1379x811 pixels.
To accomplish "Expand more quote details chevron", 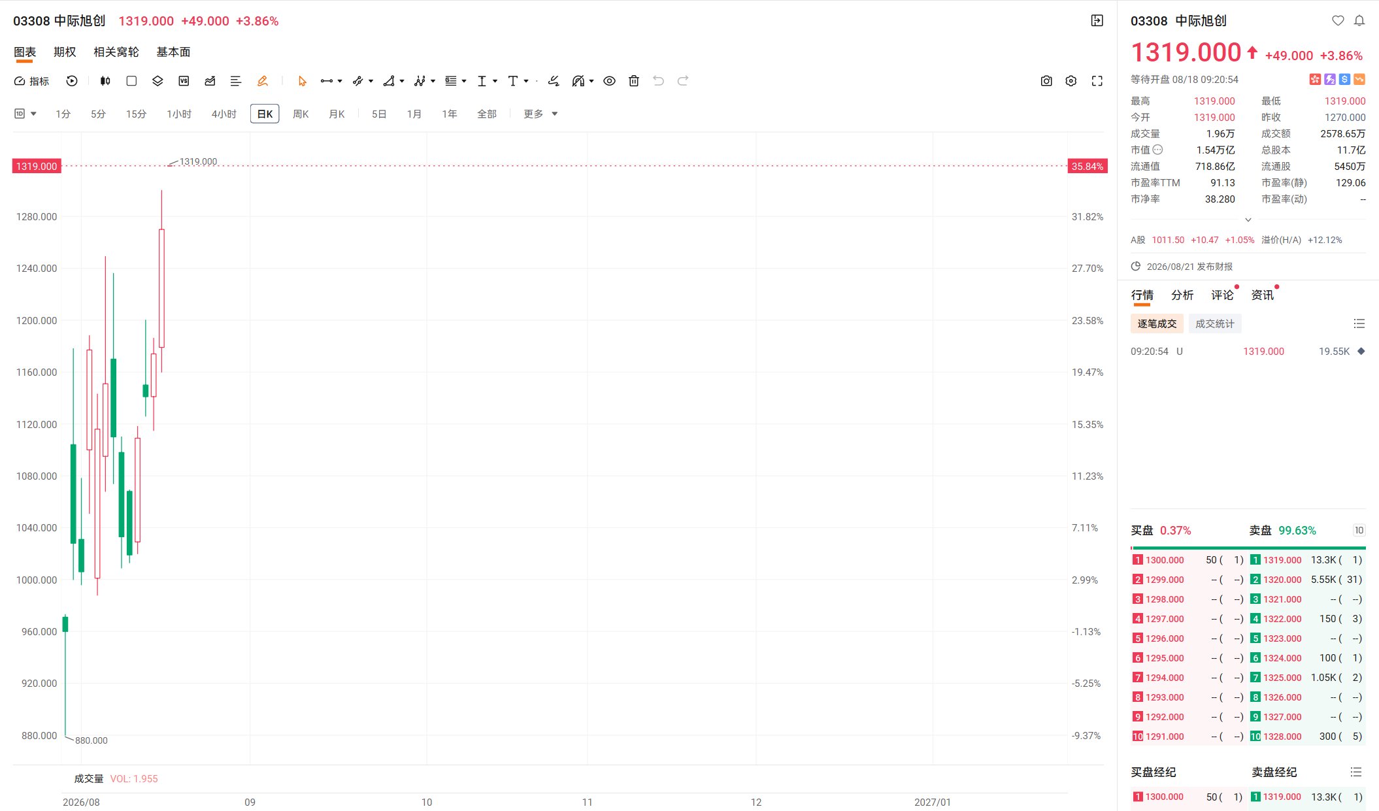I will point(1248,220).
